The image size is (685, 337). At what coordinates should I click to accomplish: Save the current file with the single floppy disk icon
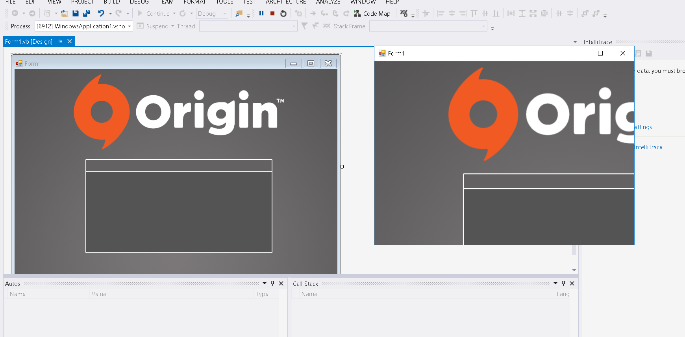76,13
